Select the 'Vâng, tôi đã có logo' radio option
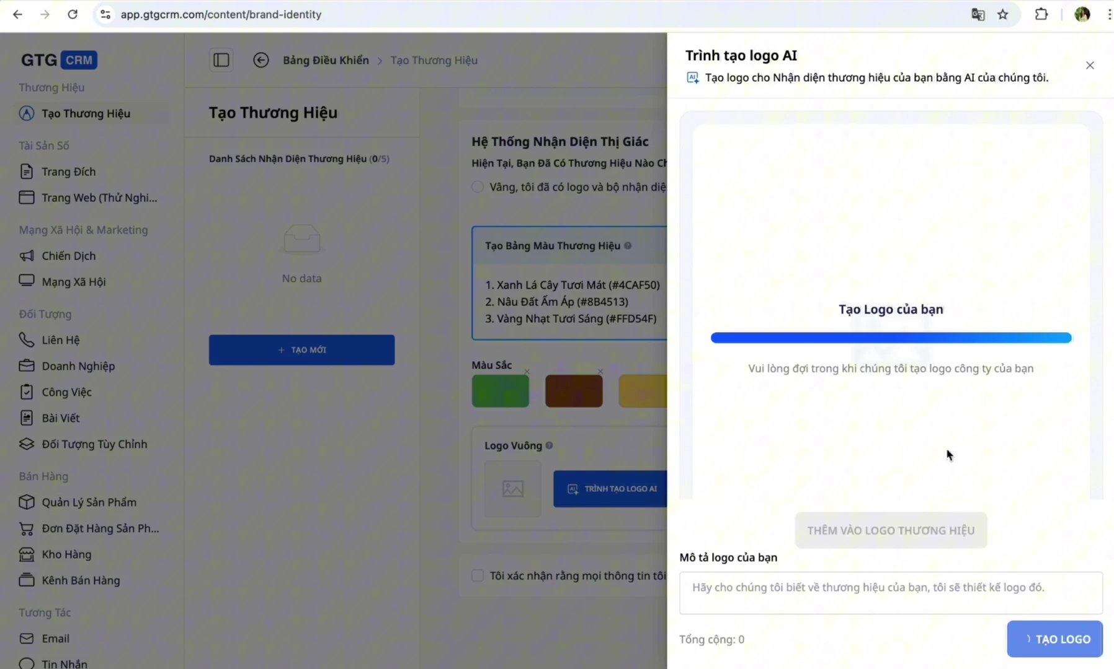This screenshot has height=669, width=1114. tap(478, 187)
